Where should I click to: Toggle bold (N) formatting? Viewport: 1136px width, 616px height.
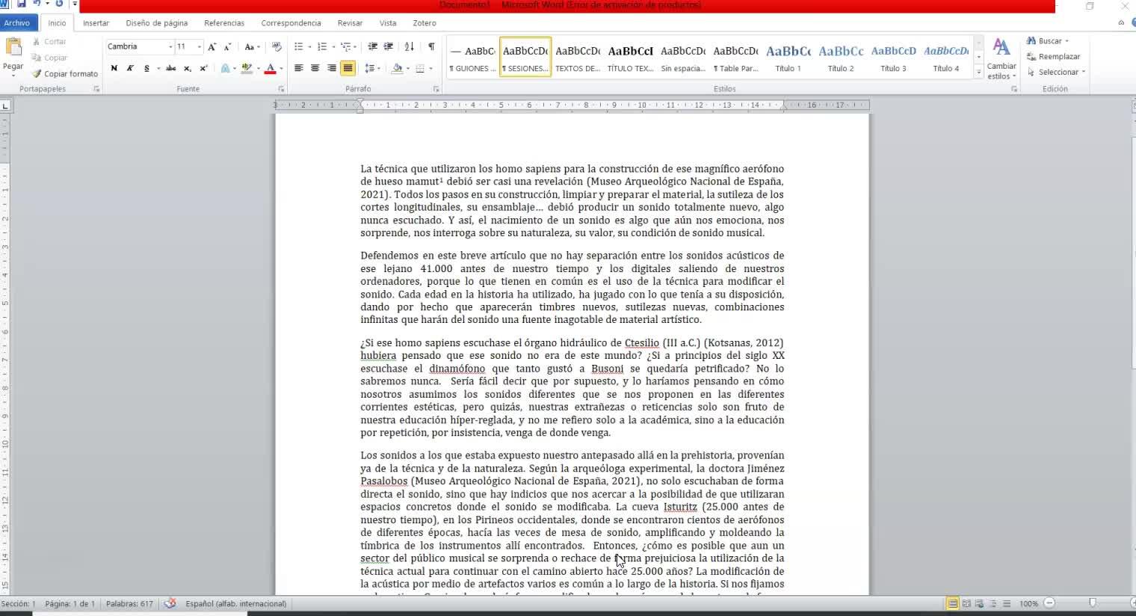pyautogui.click(x=114, y=69)
